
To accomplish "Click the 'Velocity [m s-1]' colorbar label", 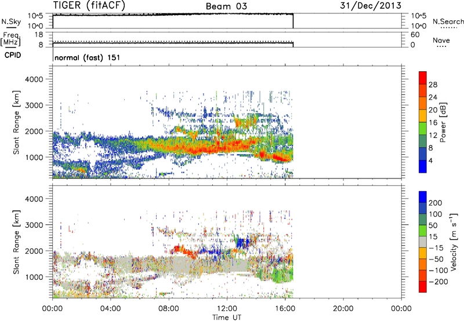I will click(x=454, y=242).
